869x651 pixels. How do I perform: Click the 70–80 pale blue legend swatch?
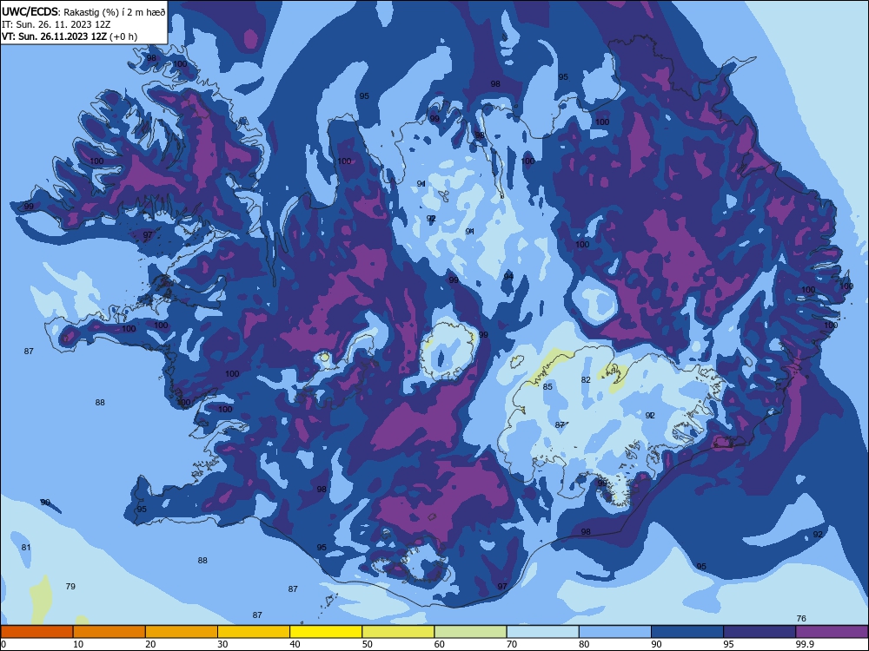click(542, 632)
